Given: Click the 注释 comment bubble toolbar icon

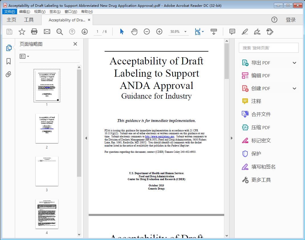Looking at the screenshot, I should [x=232, y=32].
